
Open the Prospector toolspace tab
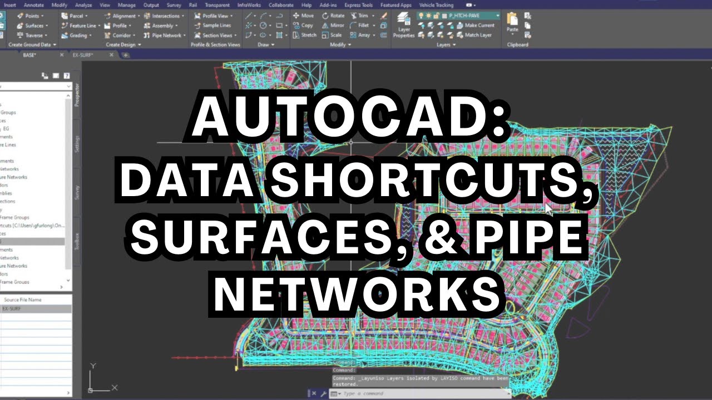pos(77,94)
